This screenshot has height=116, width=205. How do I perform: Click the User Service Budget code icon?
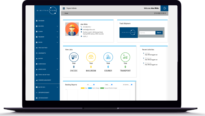click(37, 92)
